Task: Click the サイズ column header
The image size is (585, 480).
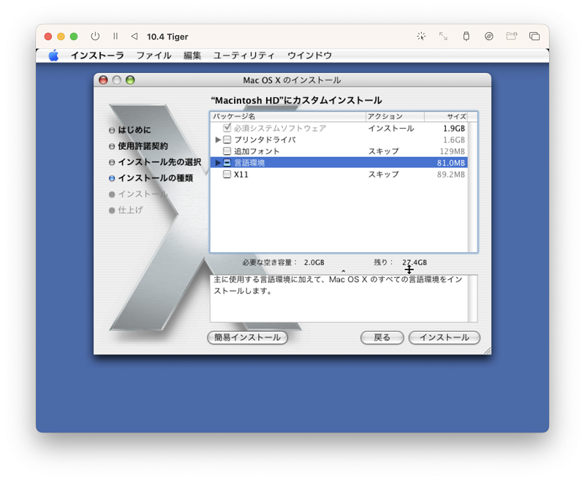Action: [x=446, y=117]
